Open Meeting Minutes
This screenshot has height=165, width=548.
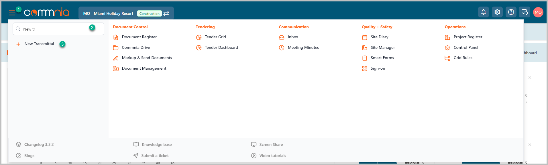[303, 48]
